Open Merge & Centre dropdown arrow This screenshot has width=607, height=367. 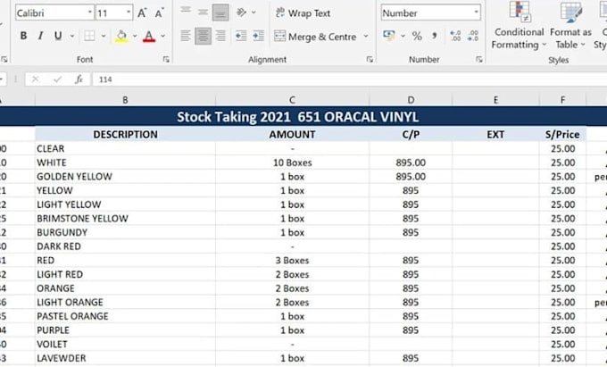click(x=366, y=37)
